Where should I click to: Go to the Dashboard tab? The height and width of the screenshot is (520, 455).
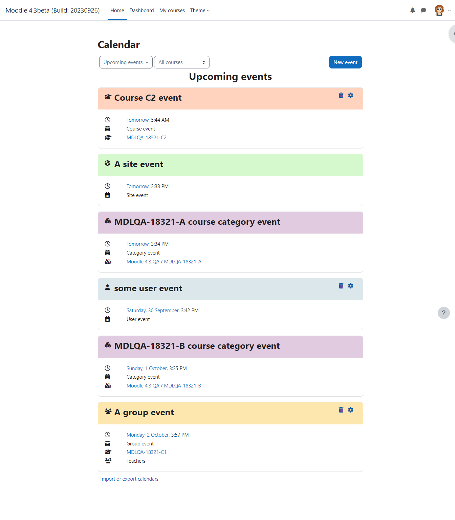click(142, 11)
